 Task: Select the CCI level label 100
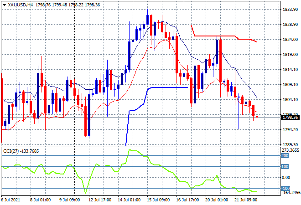click(x=285, y=167)
